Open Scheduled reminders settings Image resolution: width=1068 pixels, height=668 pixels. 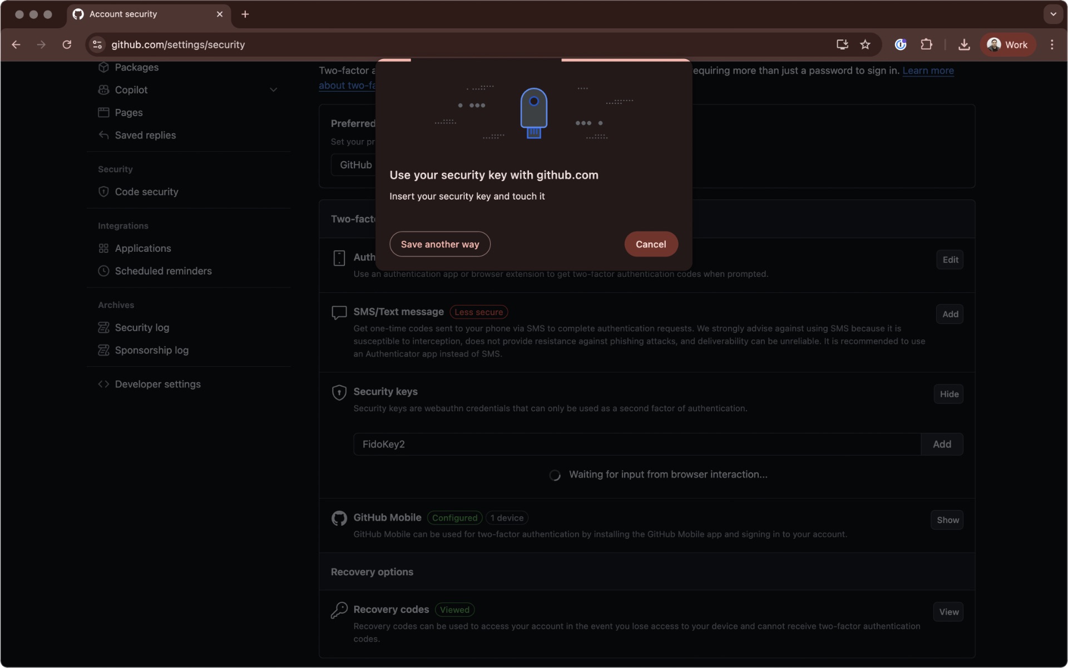click(x=163, y=271)
